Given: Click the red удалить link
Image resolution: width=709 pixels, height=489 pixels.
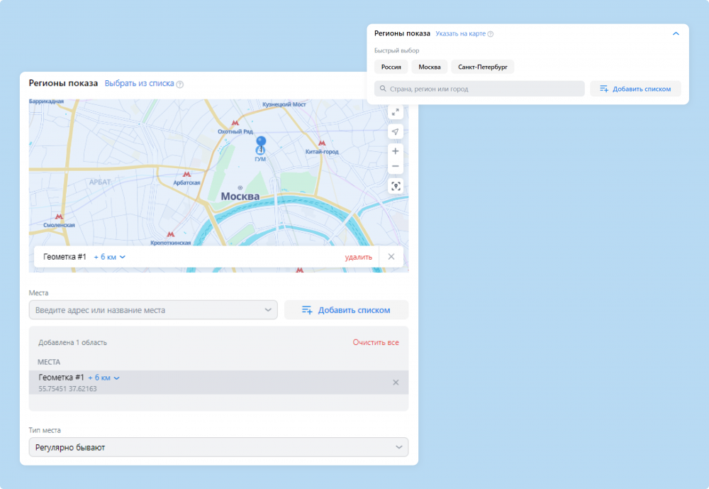Looking at the screenshot, I should pyautogui.click(x=359, y=257).
